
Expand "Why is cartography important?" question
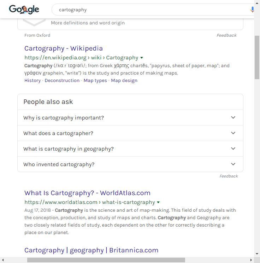point(130,118)
